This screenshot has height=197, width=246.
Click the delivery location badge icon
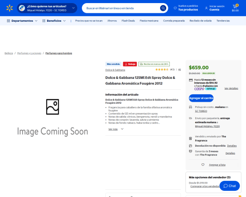click(x=22, y=8)
